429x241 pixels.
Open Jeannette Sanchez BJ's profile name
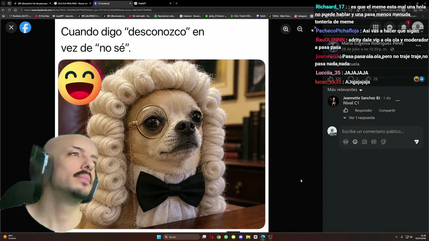tap(362, 98)
